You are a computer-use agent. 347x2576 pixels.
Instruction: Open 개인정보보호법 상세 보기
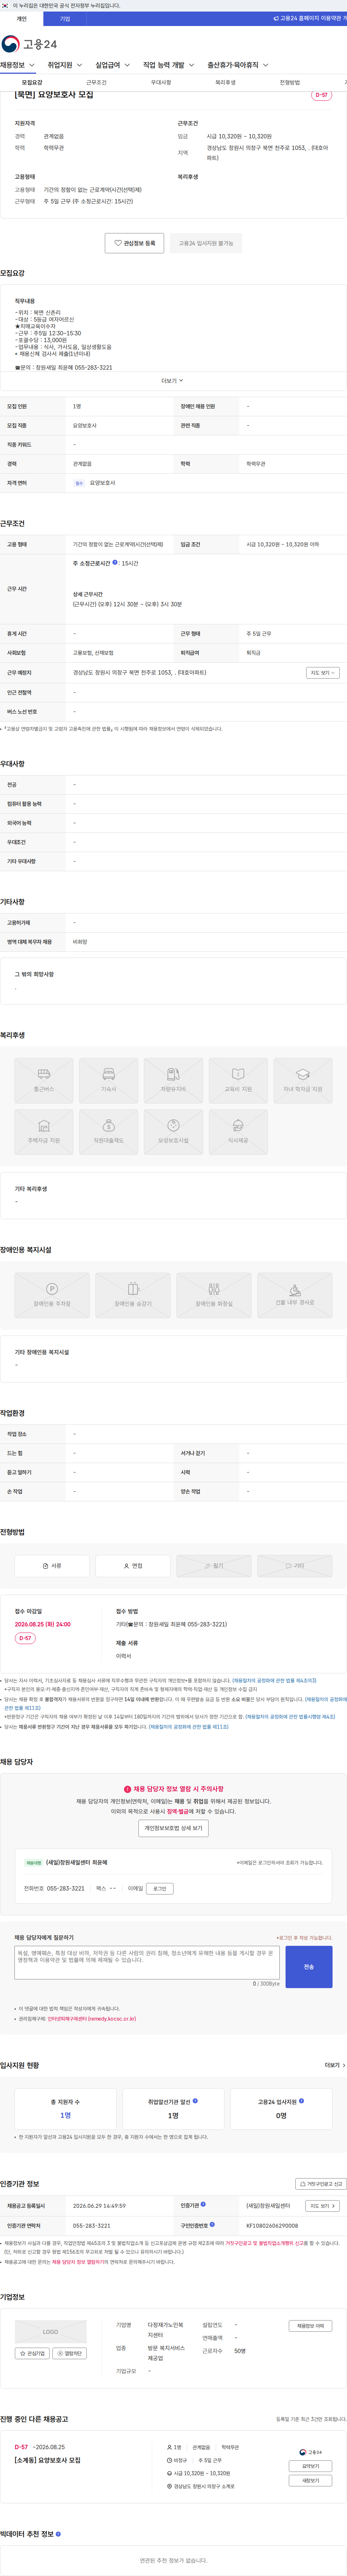(x=173, y=1828)
